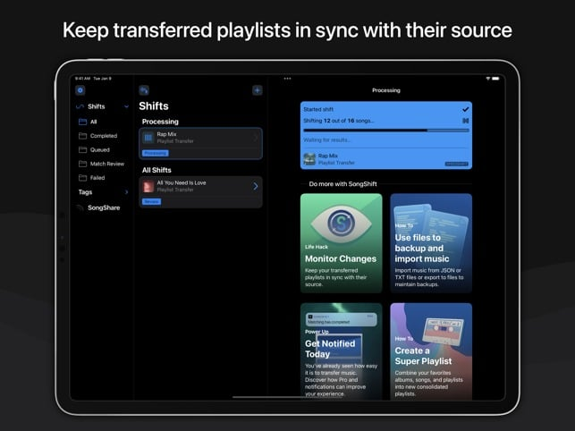Open All You Need Is Love chevron
Image resolution: width=575 pixels, height=431 pixels.
[256, 186]
